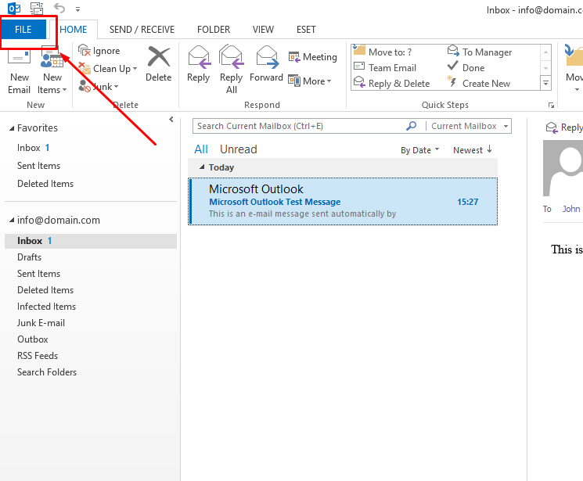Click the Reply icon in ribbon
The height and width of the screenshot is (481, 583).
point(199,57)
